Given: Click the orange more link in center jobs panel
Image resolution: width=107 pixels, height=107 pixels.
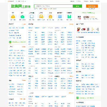Looking at the screenshot, I should tap(71, 24).
